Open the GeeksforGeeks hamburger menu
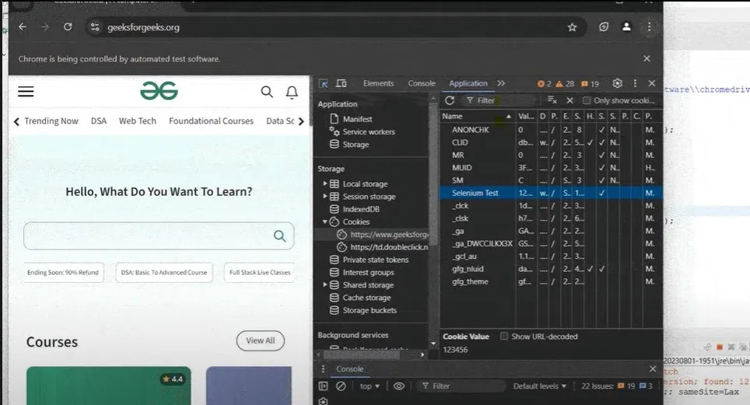The height and width of the screenshot is (405, 750). pos(26,91)
